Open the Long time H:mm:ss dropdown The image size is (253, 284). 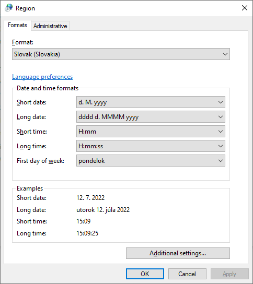(x=151, y=146)
